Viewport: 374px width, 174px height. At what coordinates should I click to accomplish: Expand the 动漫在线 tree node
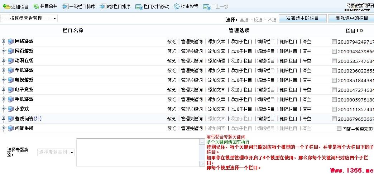tap(4, 61)
